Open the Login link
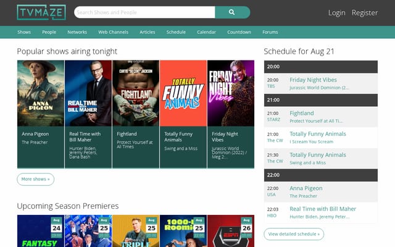The width and height of the screenshot is (395, 247). [x=336, y=12]
